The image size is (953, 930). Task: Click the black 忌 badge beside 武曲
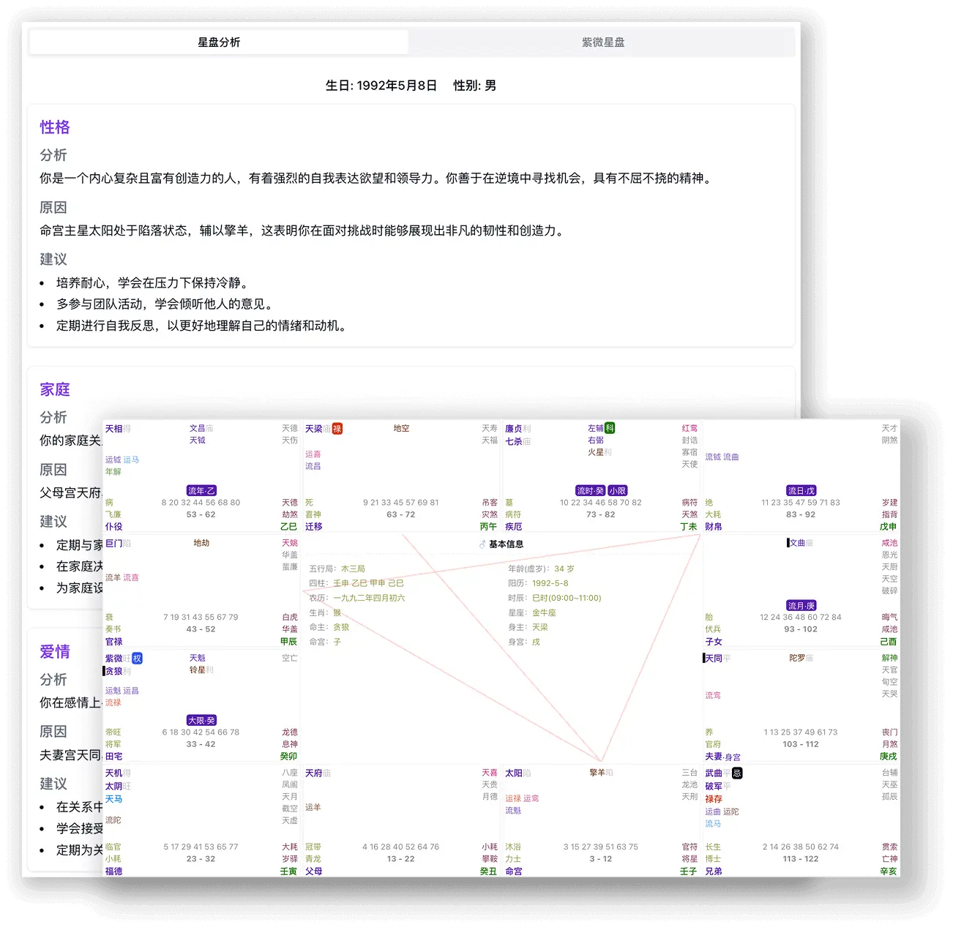(736, 773)
